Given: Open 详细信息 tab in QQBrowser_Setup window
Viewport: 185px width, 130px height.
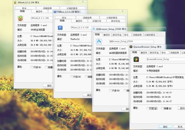Looking at the screenshot, I should coord(137,35).
